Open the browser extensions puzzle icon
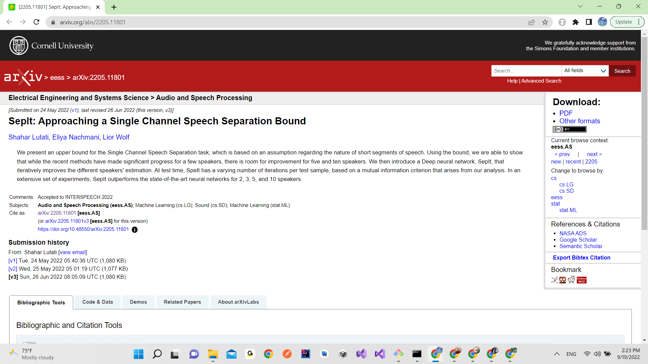Screen dimensions: 648x364 [575, 22]
